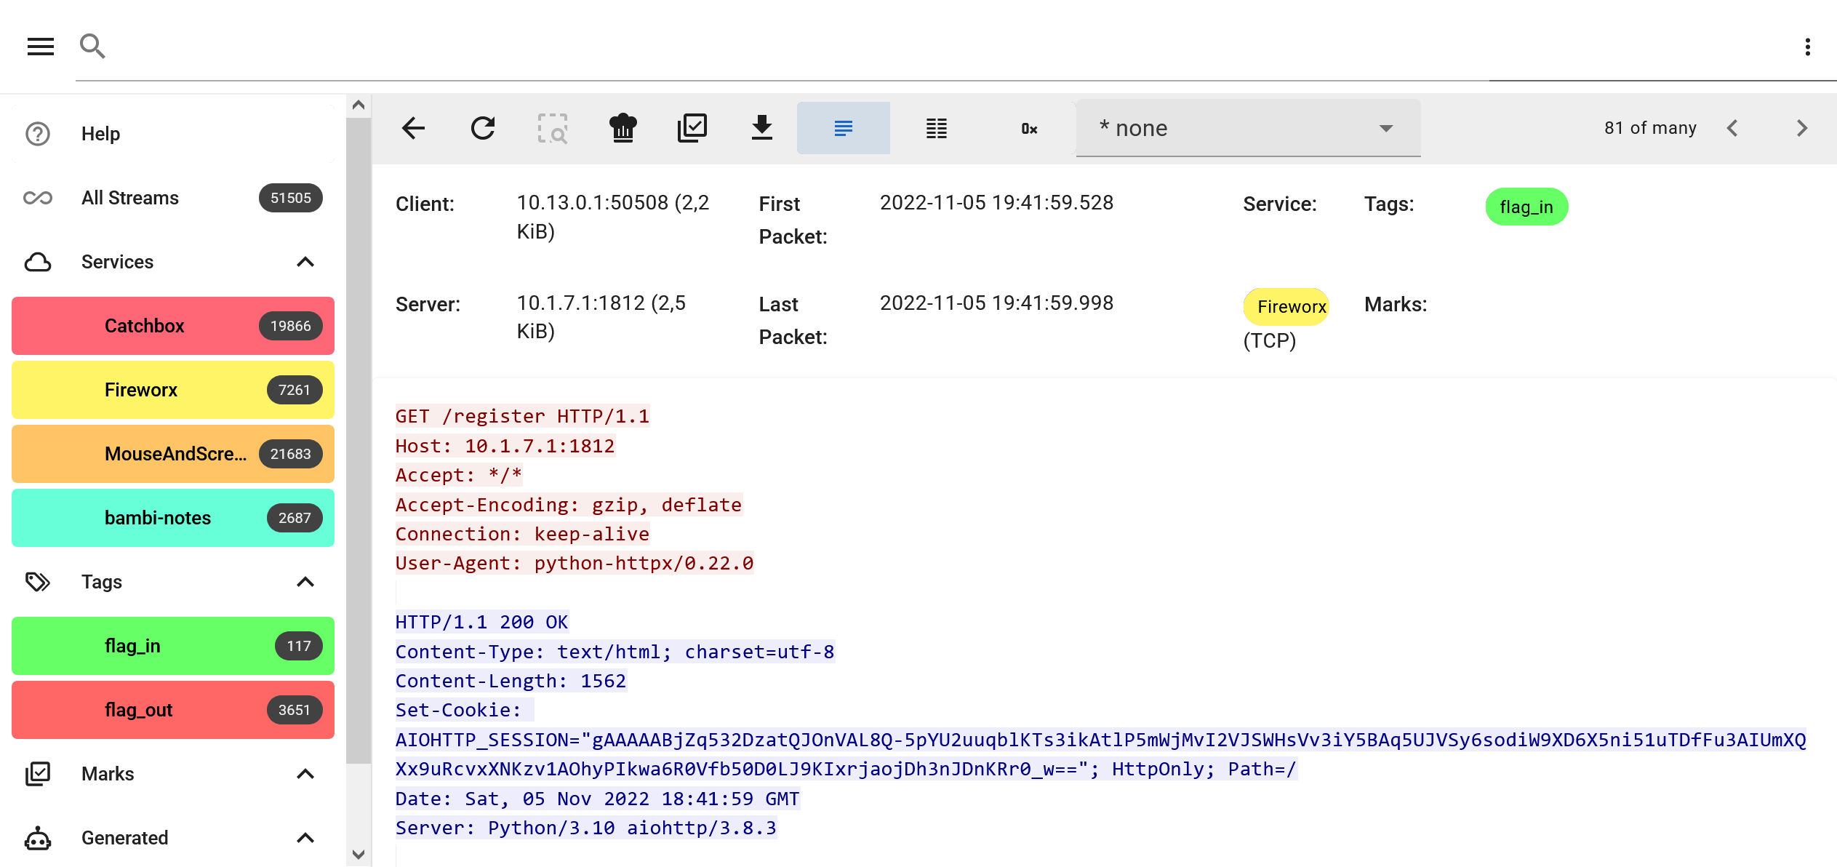Open the three-dot more options menu

(1807, 47)
